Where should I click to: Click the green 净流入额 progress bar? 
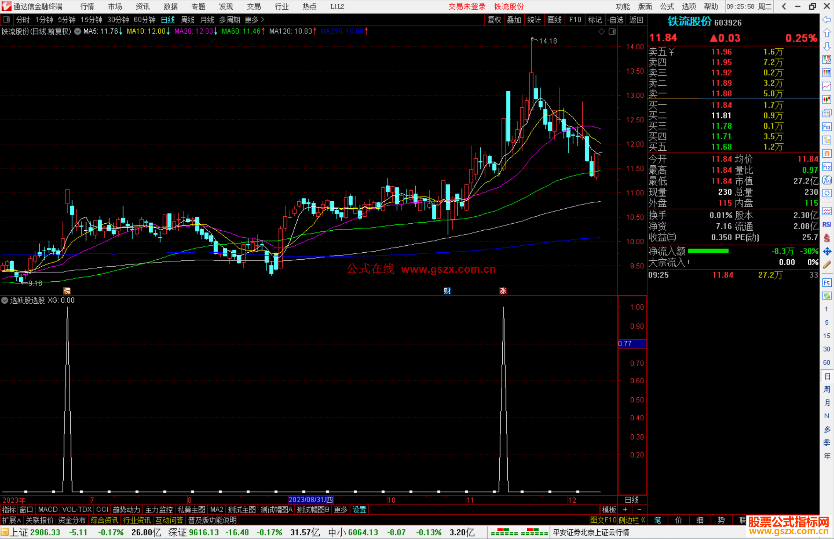pos(708,251)
